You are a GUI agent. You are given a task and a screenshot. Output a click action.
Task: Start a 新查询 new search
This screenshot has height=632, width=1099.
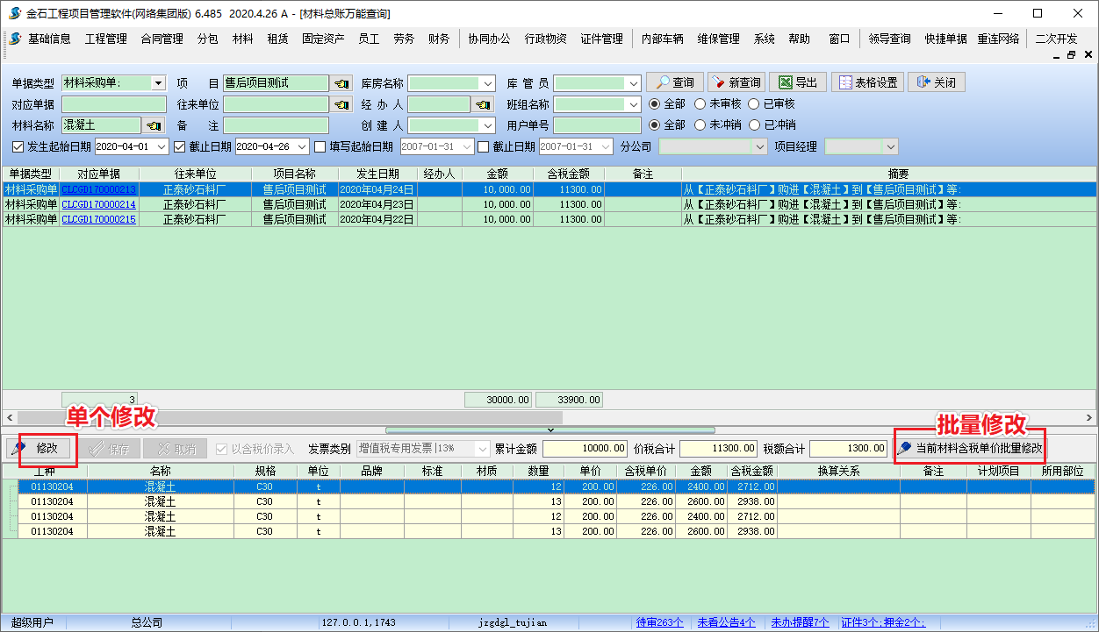click(x=736, y=82)
